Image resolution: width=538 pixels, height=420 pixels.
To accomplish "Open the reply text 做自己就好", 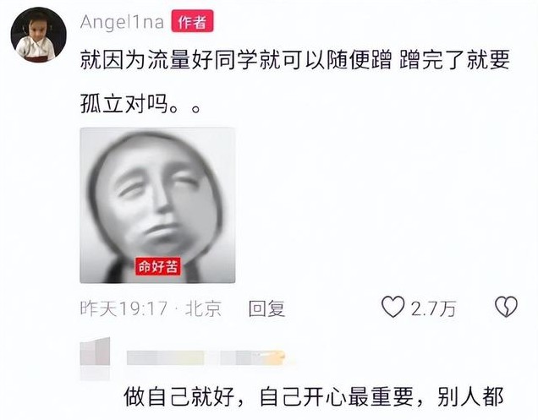I will tap(178, 397).
